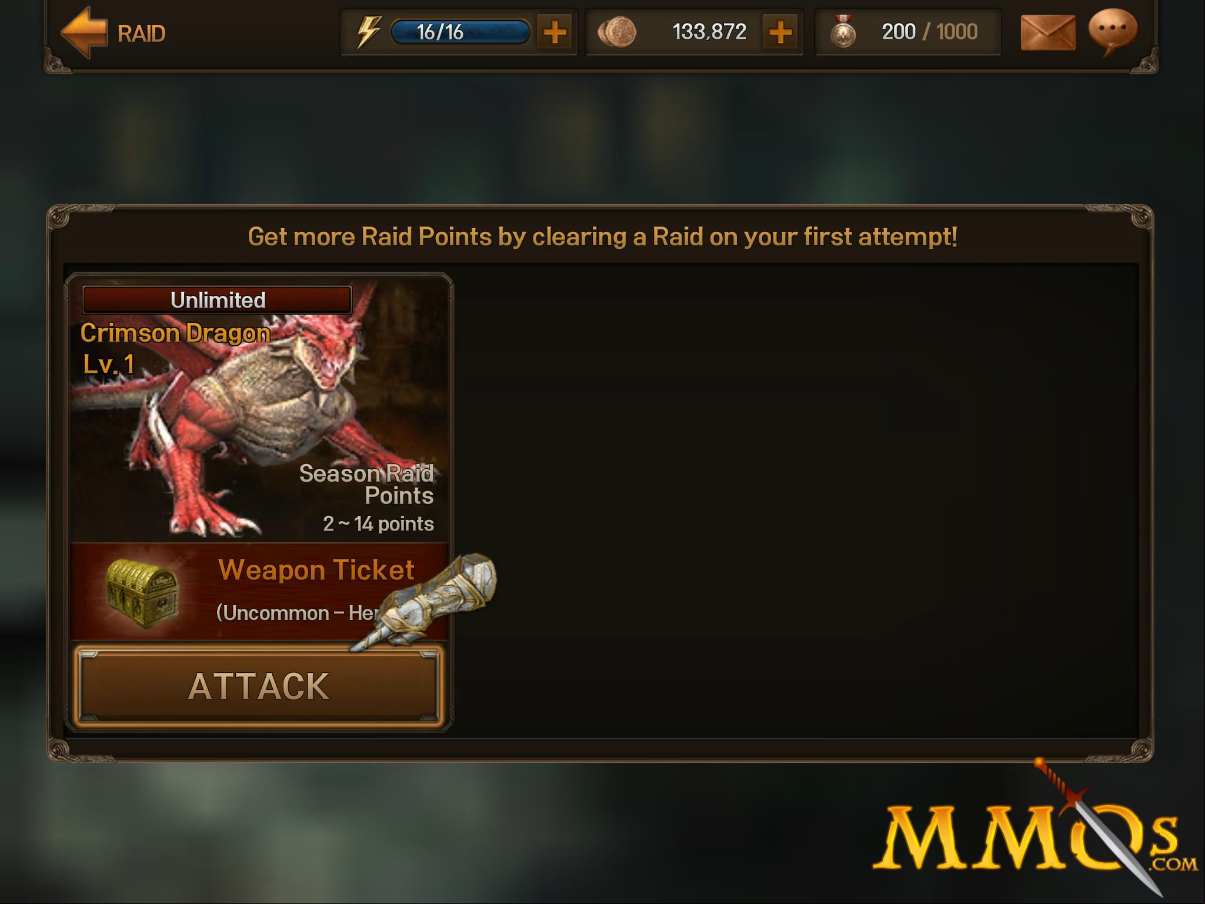Tap the Unlimited attempts banner

[x=217, y=300]
